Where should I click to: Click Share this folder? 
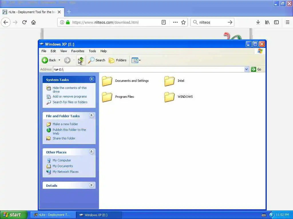64,138
